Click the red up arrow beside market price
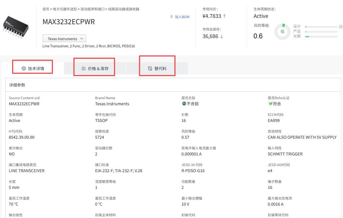 click(x=224, y=16)
